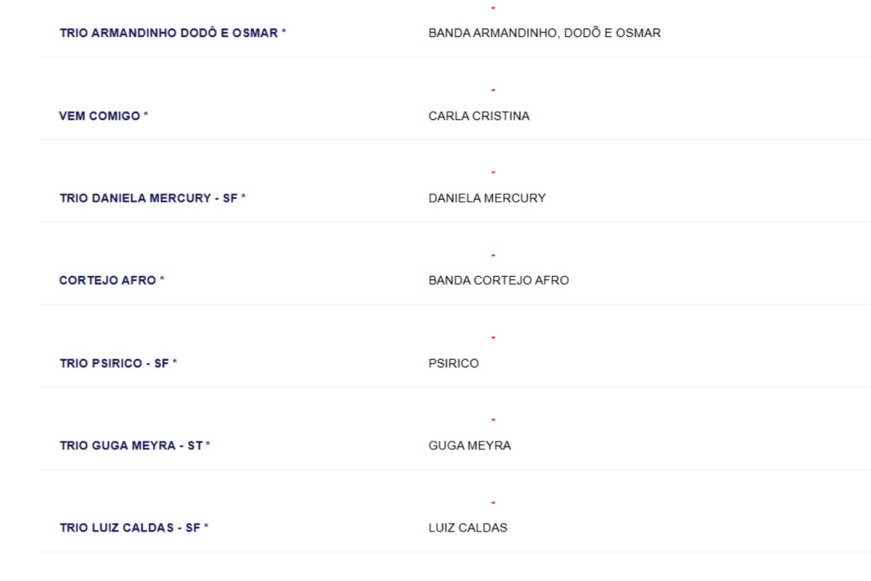871x581 pixels.
Task: Click the red dash above DANIELA MERCURY
Action: [493, 172]
